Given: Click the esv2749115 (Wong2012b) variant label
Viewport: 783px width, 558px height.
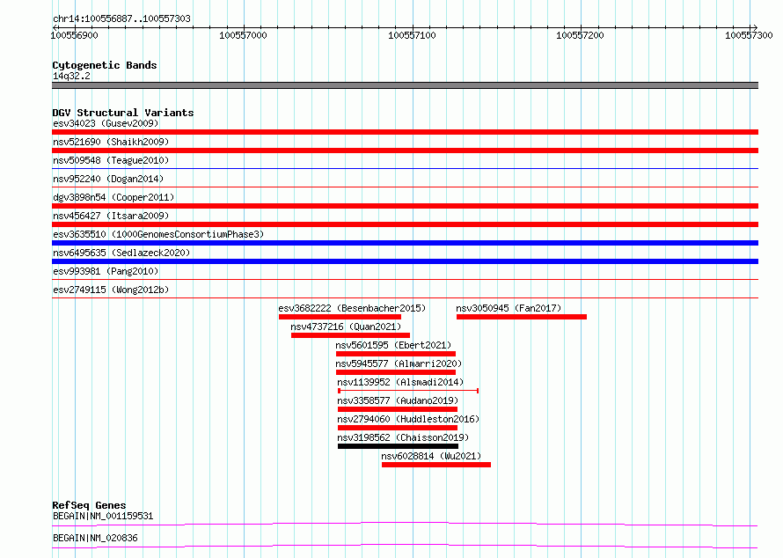Looking at the screenshot, I should (x=111, y=290).
